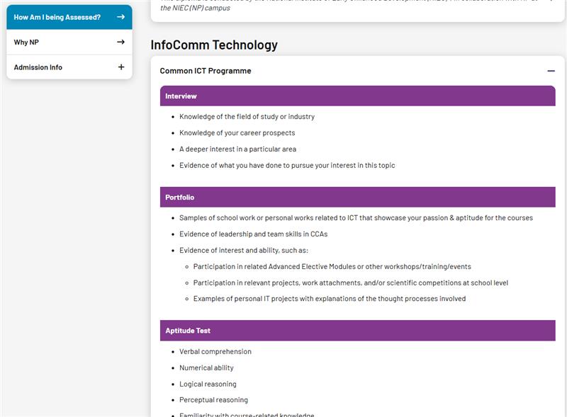Click the 'Participation in related Advanced Elective Modules' sub-bullet
Image resolution: width=567 pixels, height=417 pixels.
pyautogui.click(x=332, y=267)
